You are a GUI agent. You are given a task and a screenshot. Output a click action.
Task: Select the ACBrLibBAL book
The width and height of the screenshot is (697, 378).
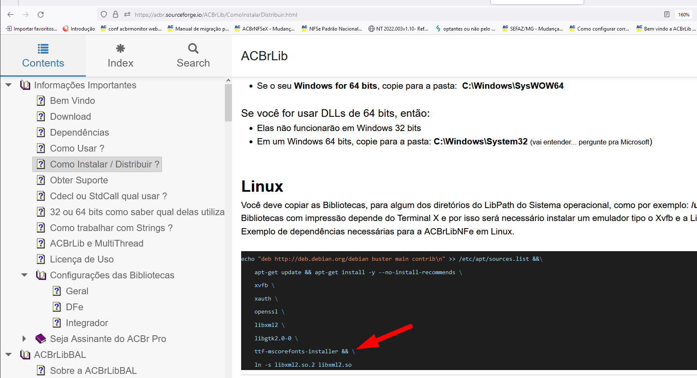coord(53,355)
